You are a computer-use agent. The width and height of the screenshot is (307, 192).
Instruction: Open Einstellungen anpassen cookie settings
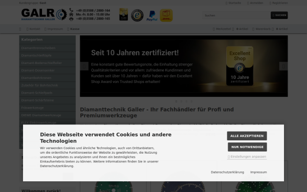tap(247, 157)
